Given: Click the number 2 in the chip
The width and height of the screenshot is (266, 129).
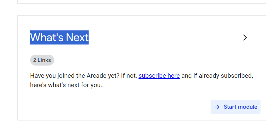Looking at the screenshot, I should pyautogui.click(x=34, y=60).
